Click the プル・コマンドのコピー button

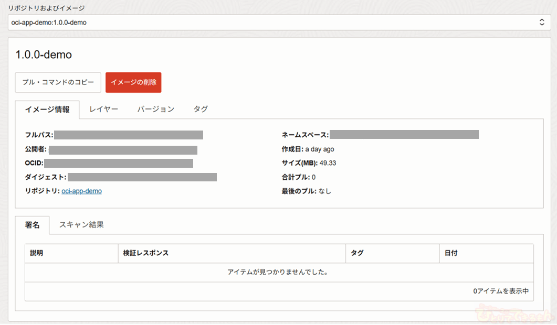pyautogui.click(x=58, y=82)
